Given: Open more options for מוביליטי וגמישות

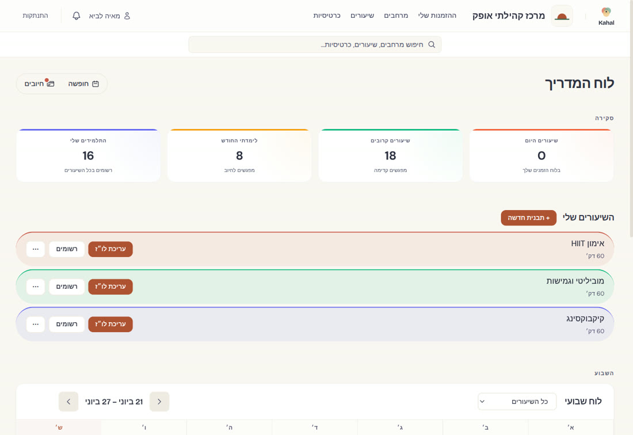Looking at the screenshot, I should (x=36, y=287).
